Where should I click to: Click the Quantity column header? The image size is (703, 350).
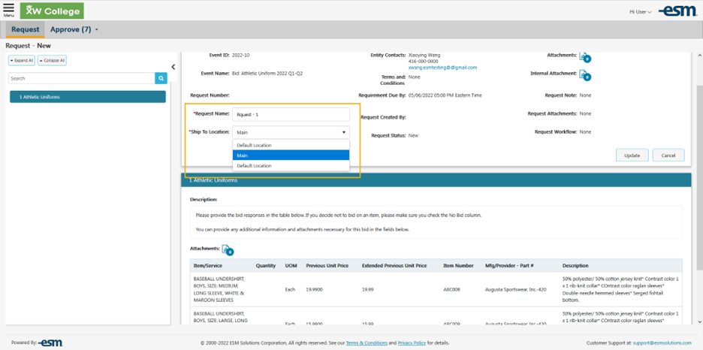tap(266, 265)
